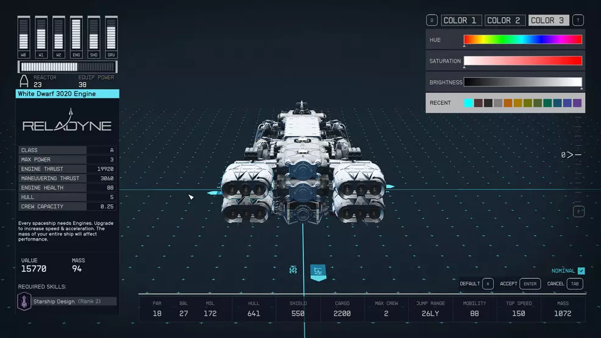Click the CARGO 2200 ship stat
Image resolution: width=601 pixels, height=338 pixels.
pos(342,309)
